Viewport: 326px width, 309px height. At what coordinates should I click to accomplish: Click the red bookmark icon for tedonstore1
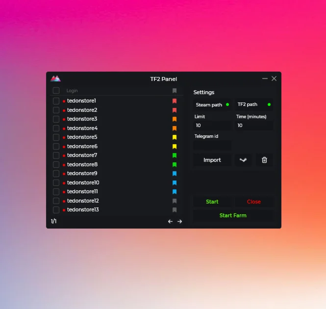pos(175,101)
